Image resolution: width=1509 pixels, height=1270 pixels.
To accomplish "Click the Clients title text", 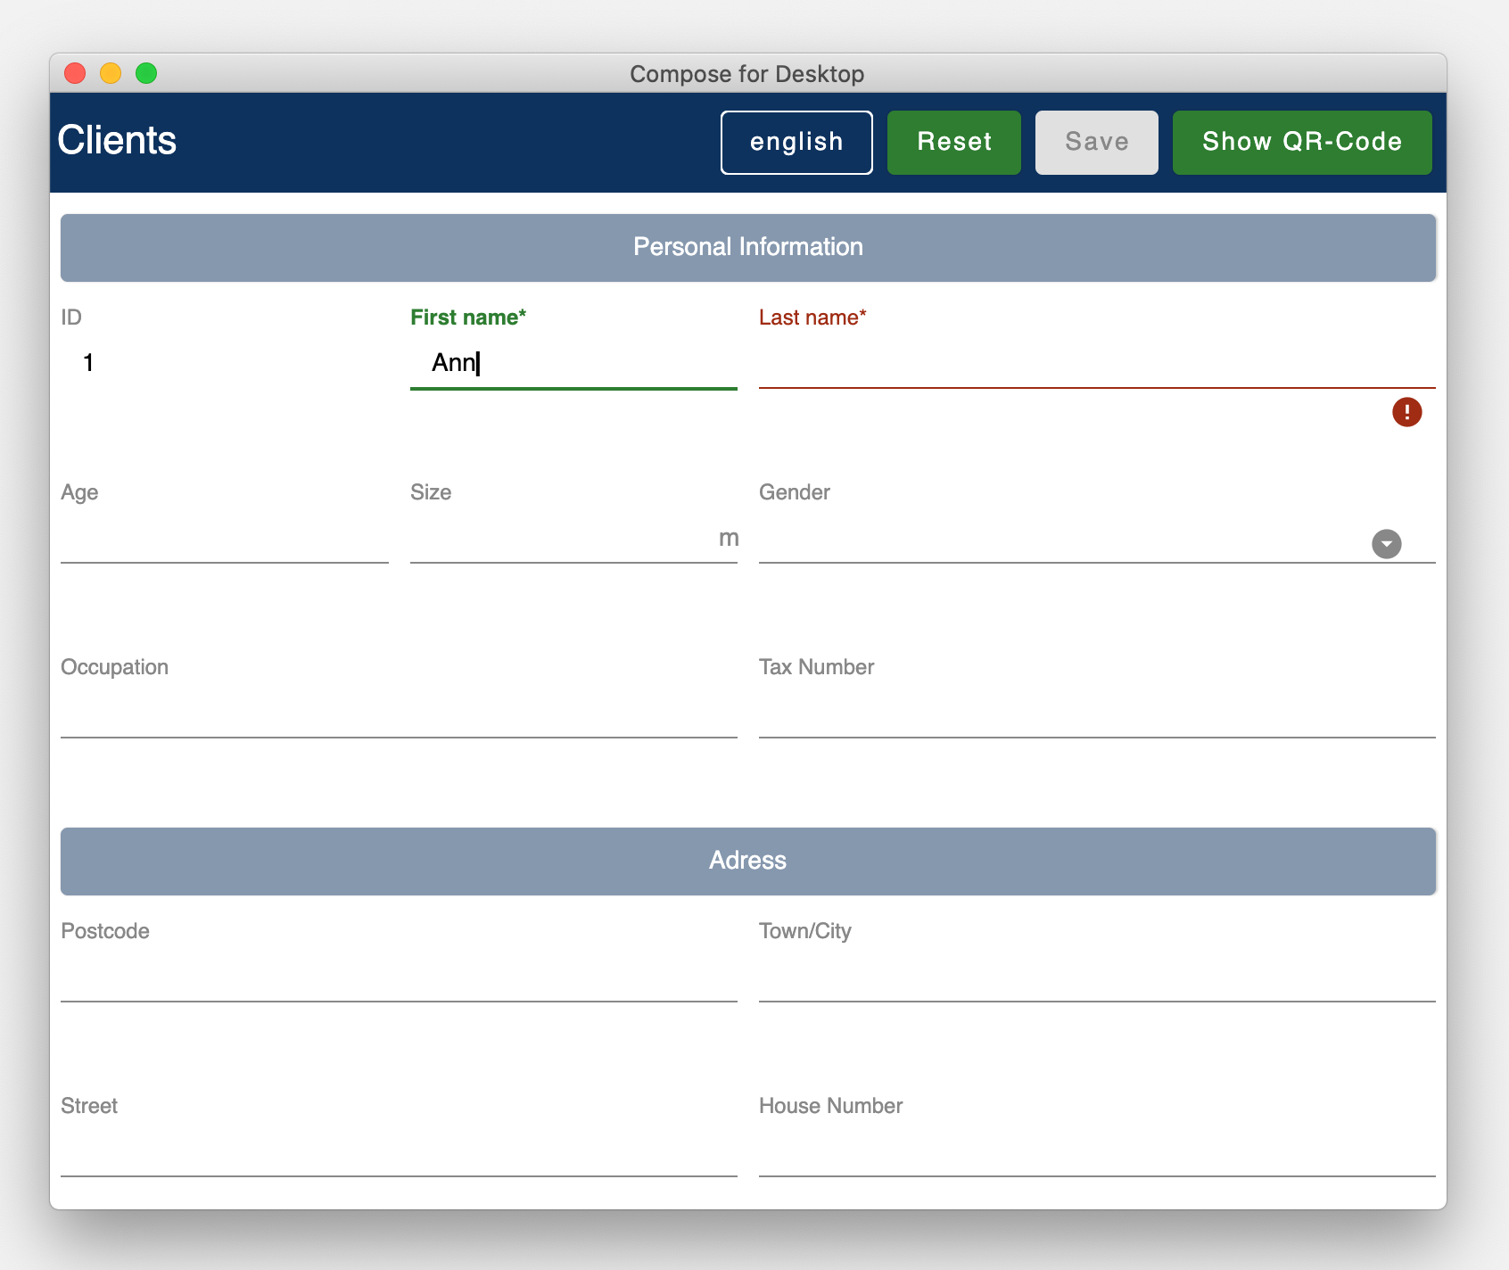I will click(x=117, y=141).
